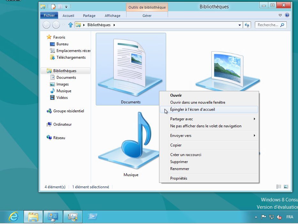
Task: Open Action Center flag icon in tray
Action: click(264, 217)
